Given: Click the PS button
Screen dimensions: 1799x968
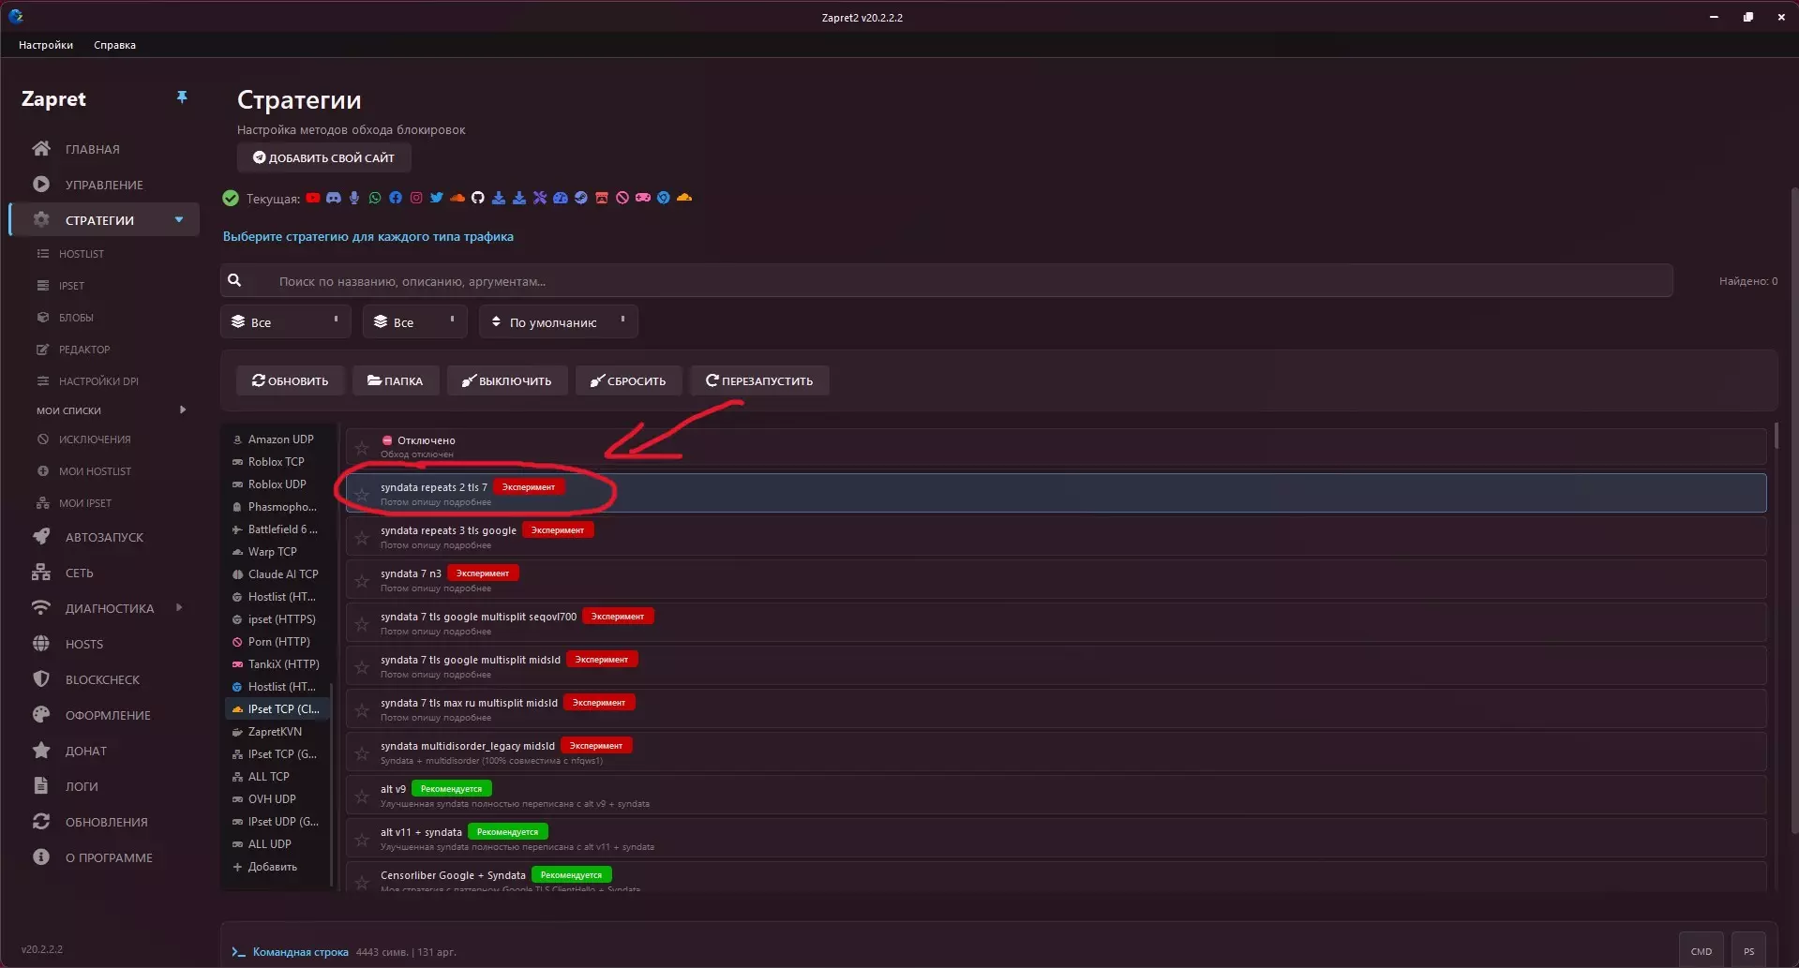Looking at the screenshot, I should (1749, 951).
